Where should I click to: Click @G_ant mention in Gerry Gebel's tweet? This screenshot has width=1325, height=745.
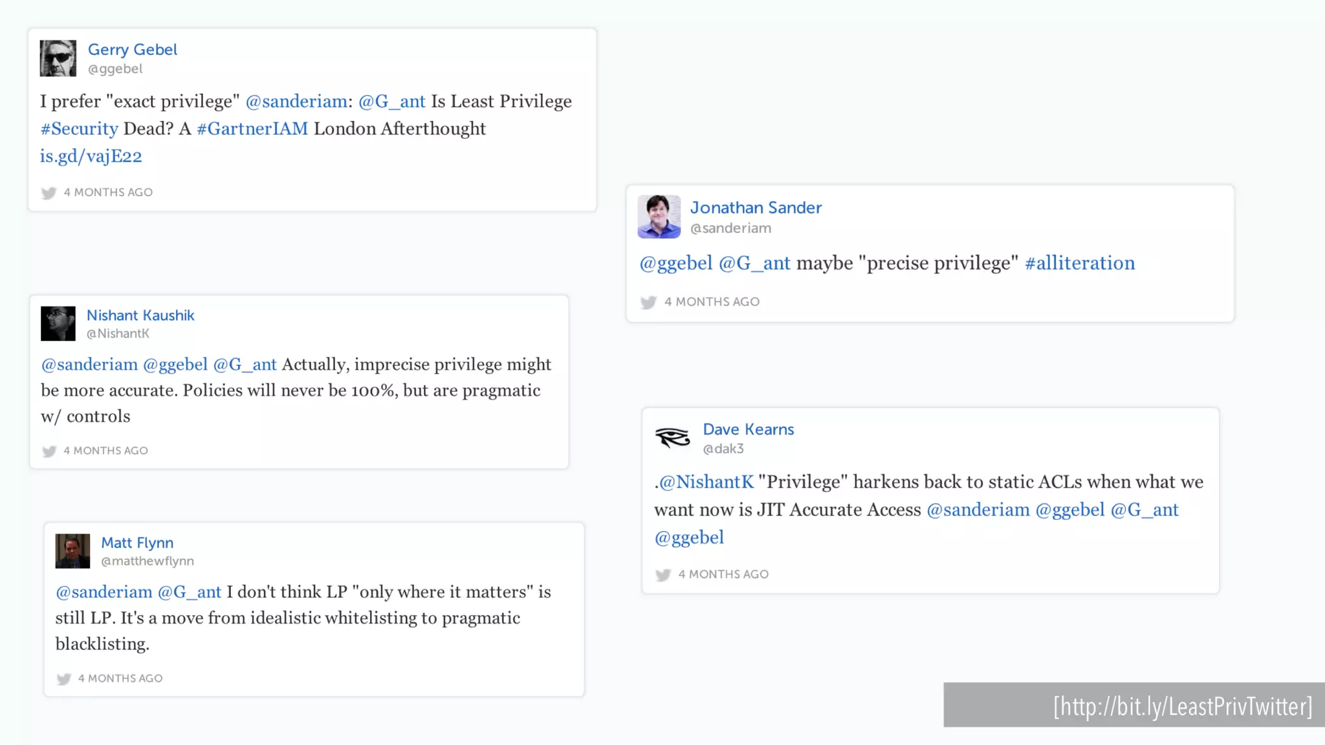pos(392,102)
